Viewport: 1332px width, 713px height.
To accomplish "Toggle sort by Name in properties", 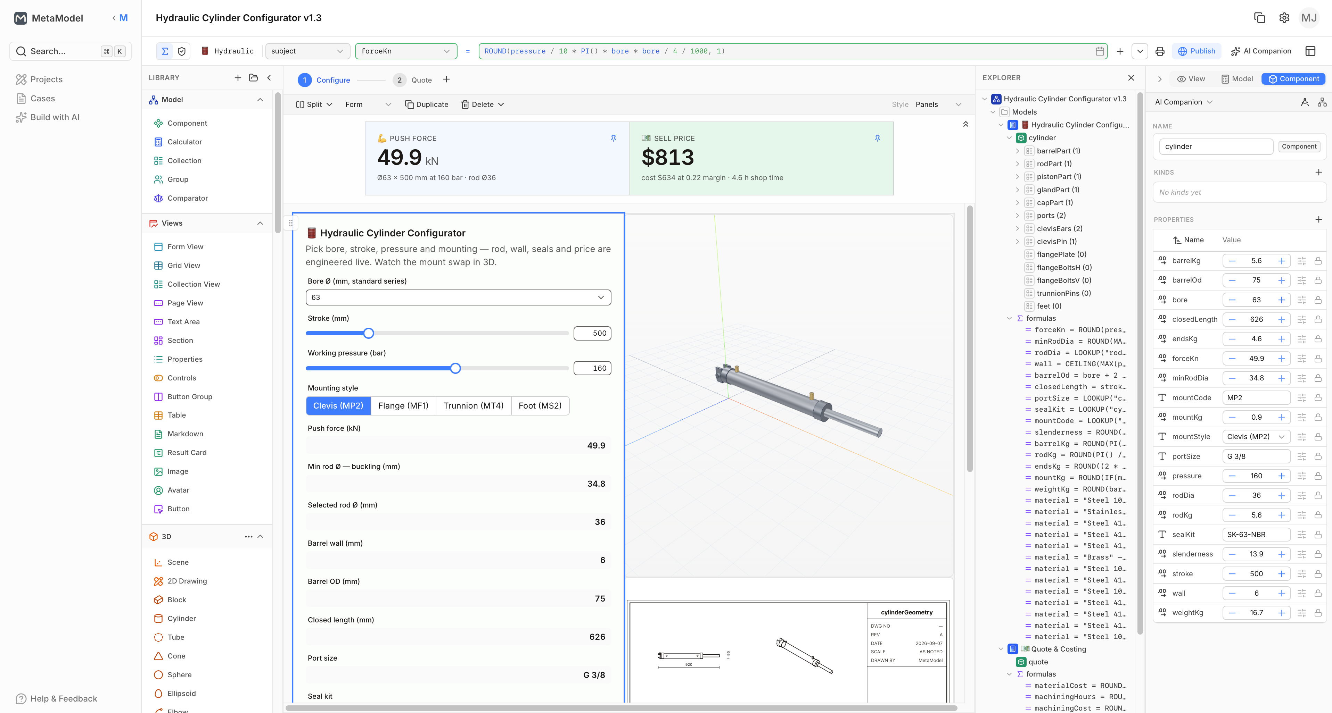I will point(1188,240).
